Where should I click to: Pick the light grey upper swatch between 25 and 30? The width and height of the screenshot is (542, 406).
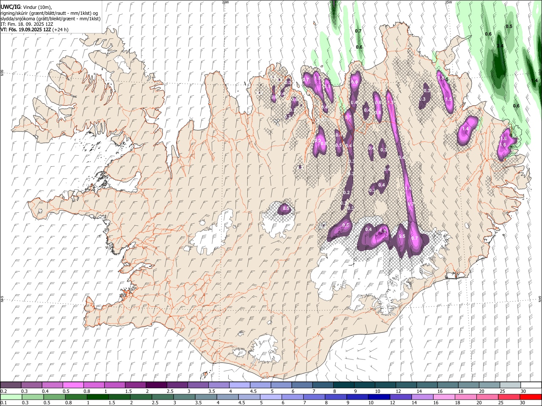tap(510, 385)
